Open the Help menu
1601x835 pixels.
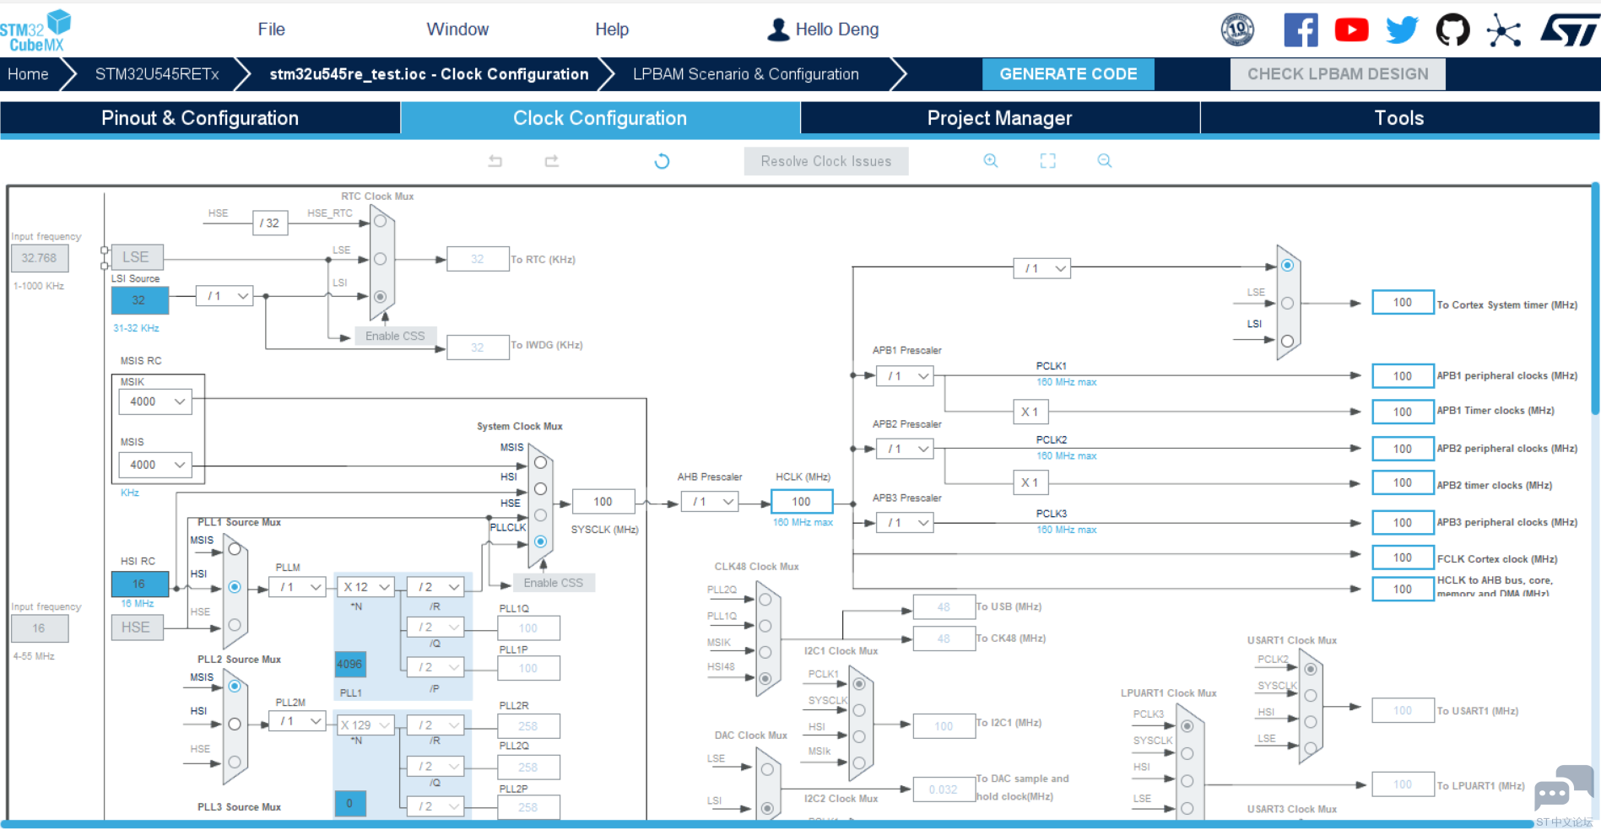click(612, 30)
